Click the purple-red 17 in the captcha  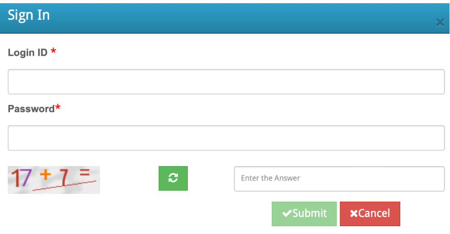21,178
